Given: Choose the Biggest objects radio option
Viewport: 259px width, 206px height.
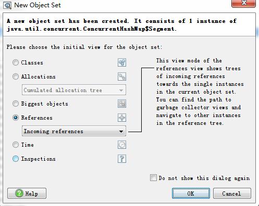Looking at the screenshot, I should 16,104.
